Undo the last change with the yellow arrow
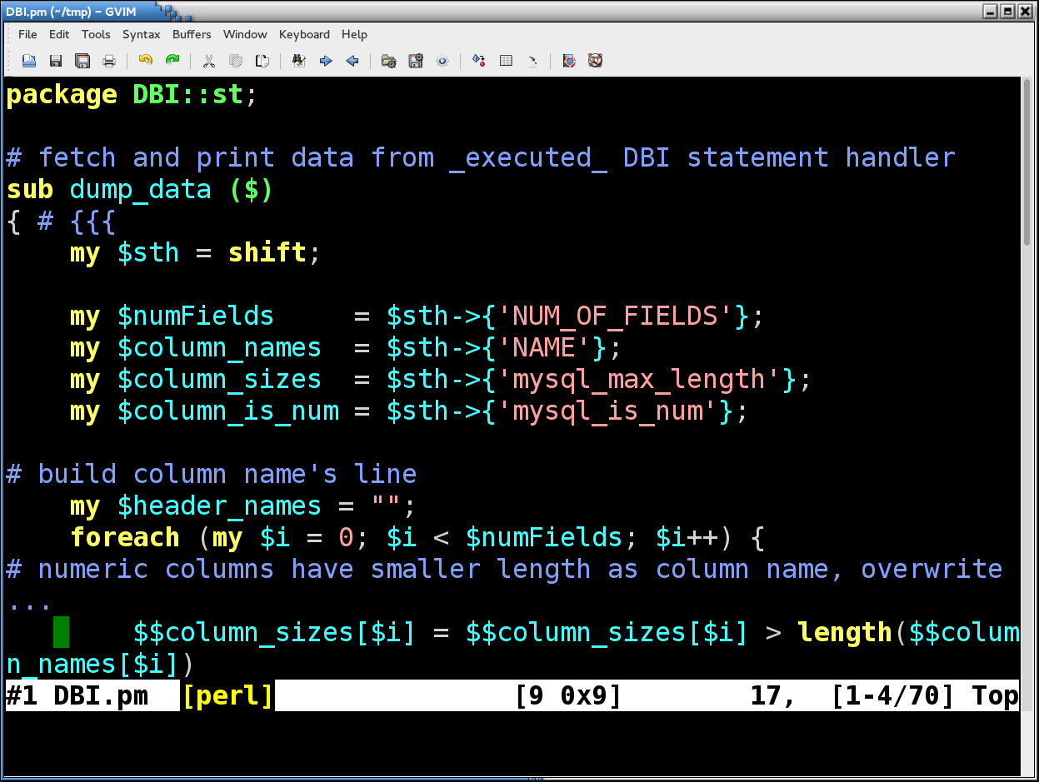The image size is (1039, 782). tap(146, 61)
